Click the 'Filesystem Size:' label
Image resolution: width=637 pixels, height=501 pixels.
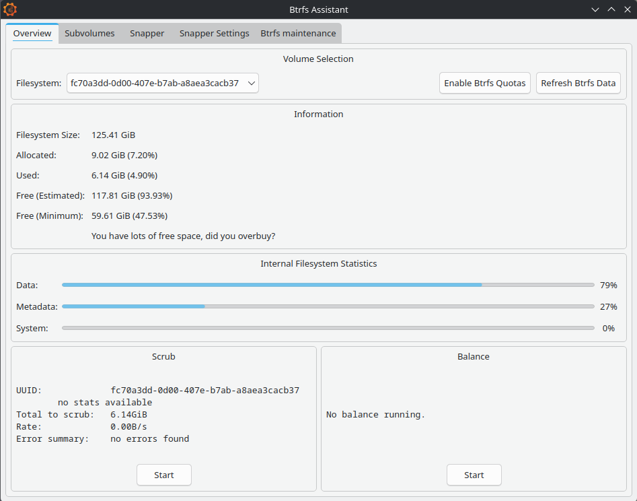48,135
